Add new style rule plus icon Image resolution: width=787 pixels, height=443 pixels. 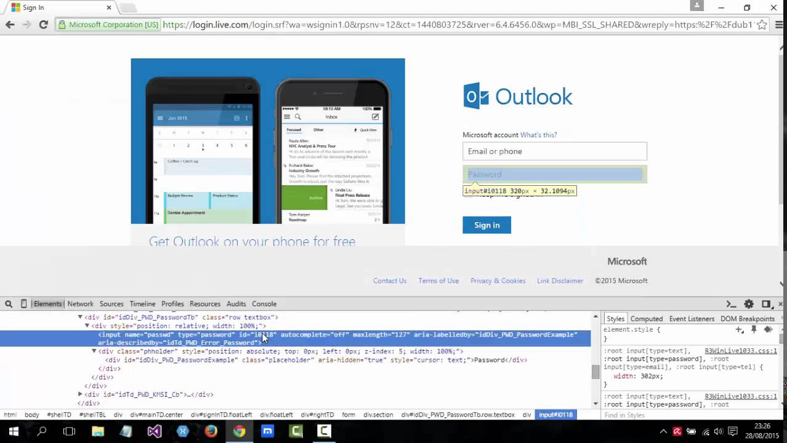click(740, 330)
